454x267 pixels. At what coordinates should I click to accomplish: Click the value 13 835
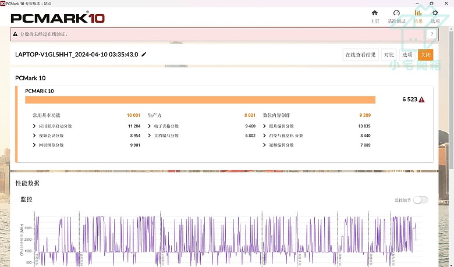pos(364,126)
